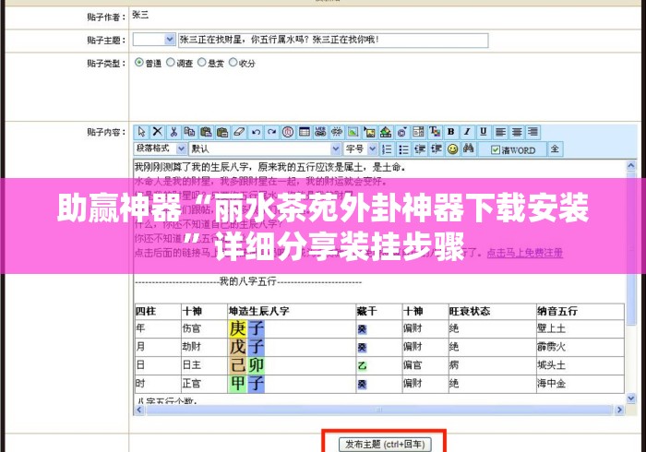This screenshot has height=452, width=646.
Task: Open the 字号 font size dropdown
Action: (361, 149)
